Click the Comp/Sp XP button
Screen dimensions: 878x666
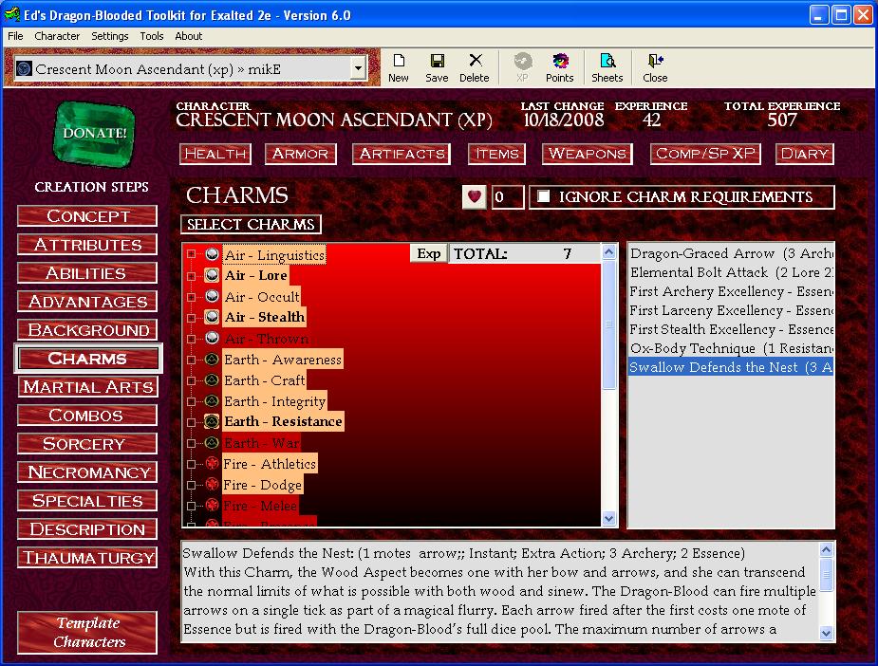click(x=705, y=154)
